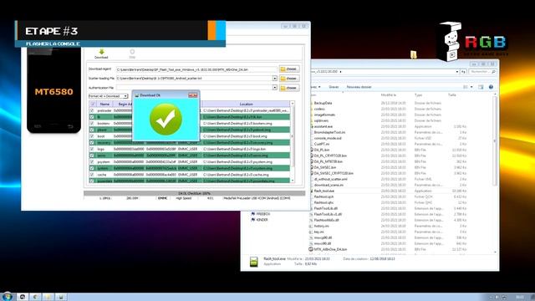The height and width of the screenshot is (301, 535).
Task: Choose an Authentication file
Action: (x=289, y=88)
